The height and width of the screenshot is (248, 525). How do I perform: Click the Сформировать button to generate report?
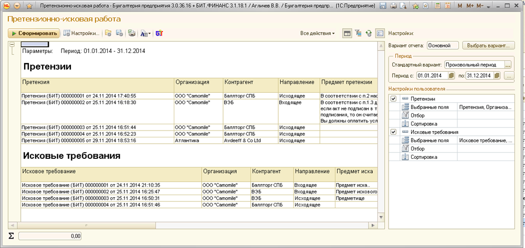(x=33, y=33)
